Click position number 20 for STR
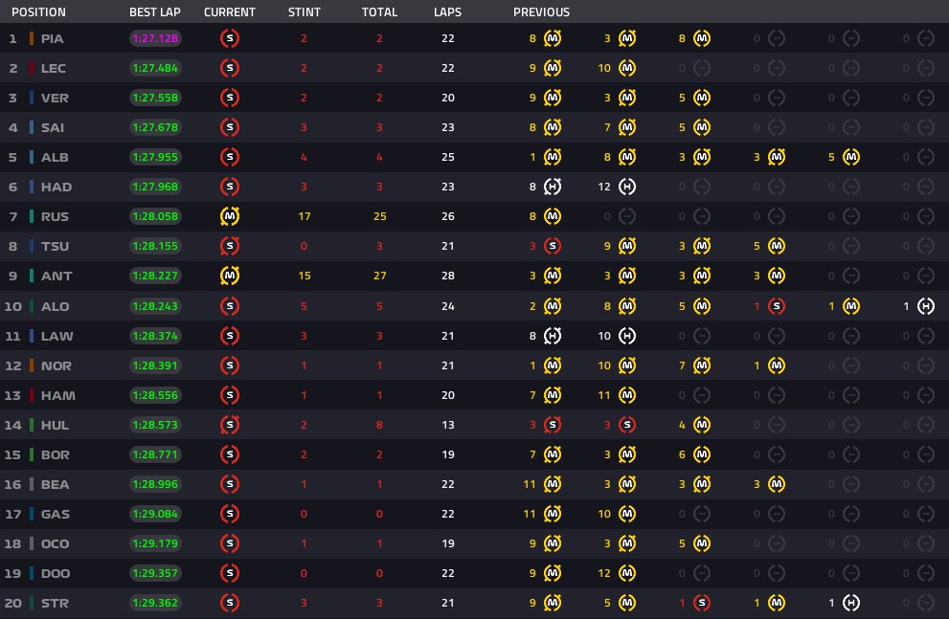 12,603
